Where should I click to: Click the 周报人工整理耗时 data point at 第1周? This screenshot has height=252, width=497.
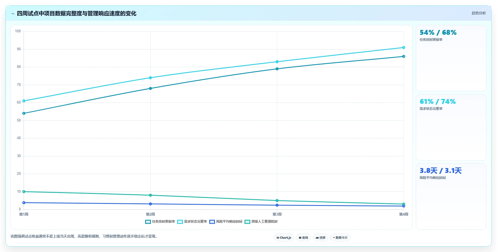pyautogui.click(x=24, y=192)
